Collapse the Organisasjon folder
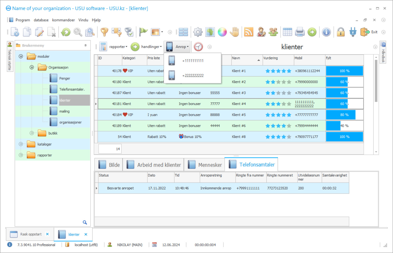This screenshot has height=253, width=393. tap(32, 67)
